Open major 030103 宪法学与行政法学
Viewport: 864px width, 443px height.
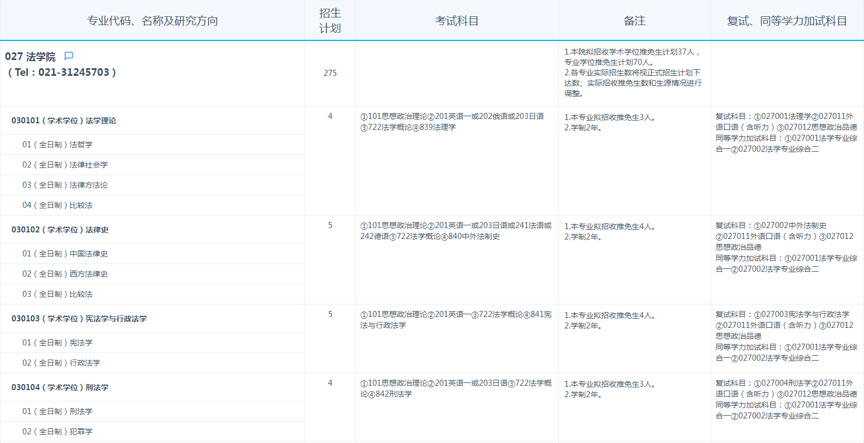pyautogui.click(x=79, y=319)
